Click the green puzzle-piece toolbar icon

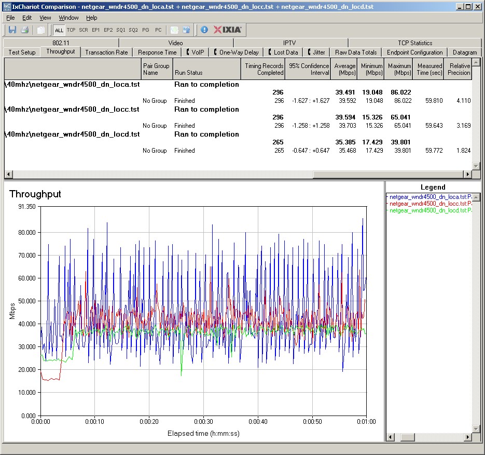(174, 30)
